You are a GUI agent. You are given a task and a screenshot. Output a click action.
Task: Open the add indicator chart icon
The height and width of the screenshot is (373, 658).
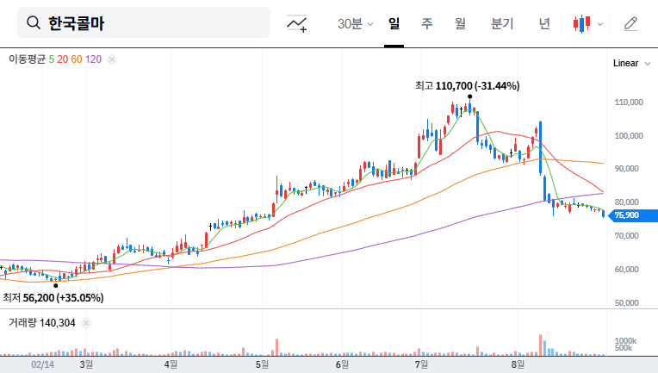click(296, 23)
